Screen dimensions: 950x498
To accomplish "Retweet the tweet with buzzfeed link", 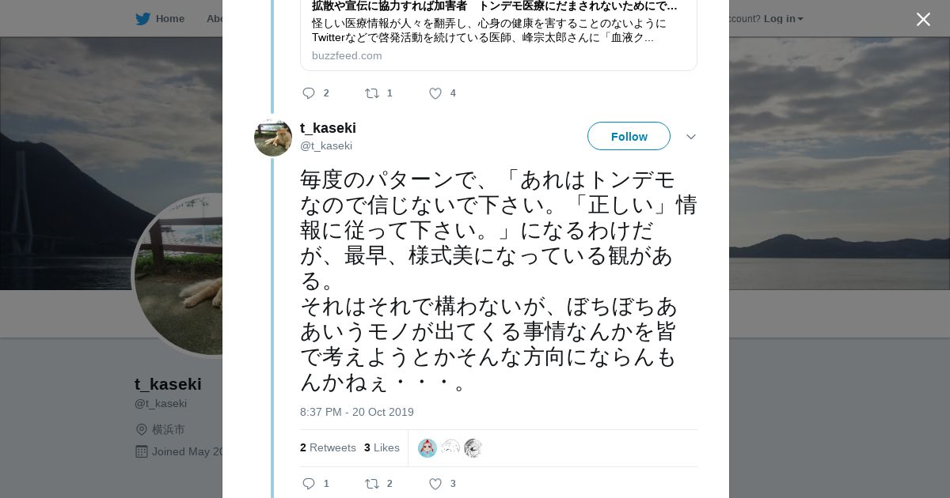I will (x=371, y=93).
